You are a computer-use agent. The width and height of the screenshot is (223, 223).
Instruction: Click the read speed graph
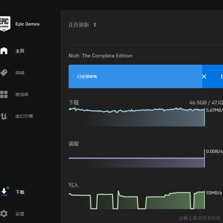137,159
